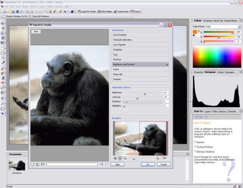243x188 pixels.
Task: Click the pan arrows icon under the QuickFix Navigator
Action: [x=115, y=158]
